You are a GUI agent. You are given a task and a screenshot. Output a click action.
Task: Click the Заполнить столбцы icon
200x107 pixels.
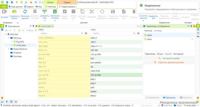click(55, 12)
